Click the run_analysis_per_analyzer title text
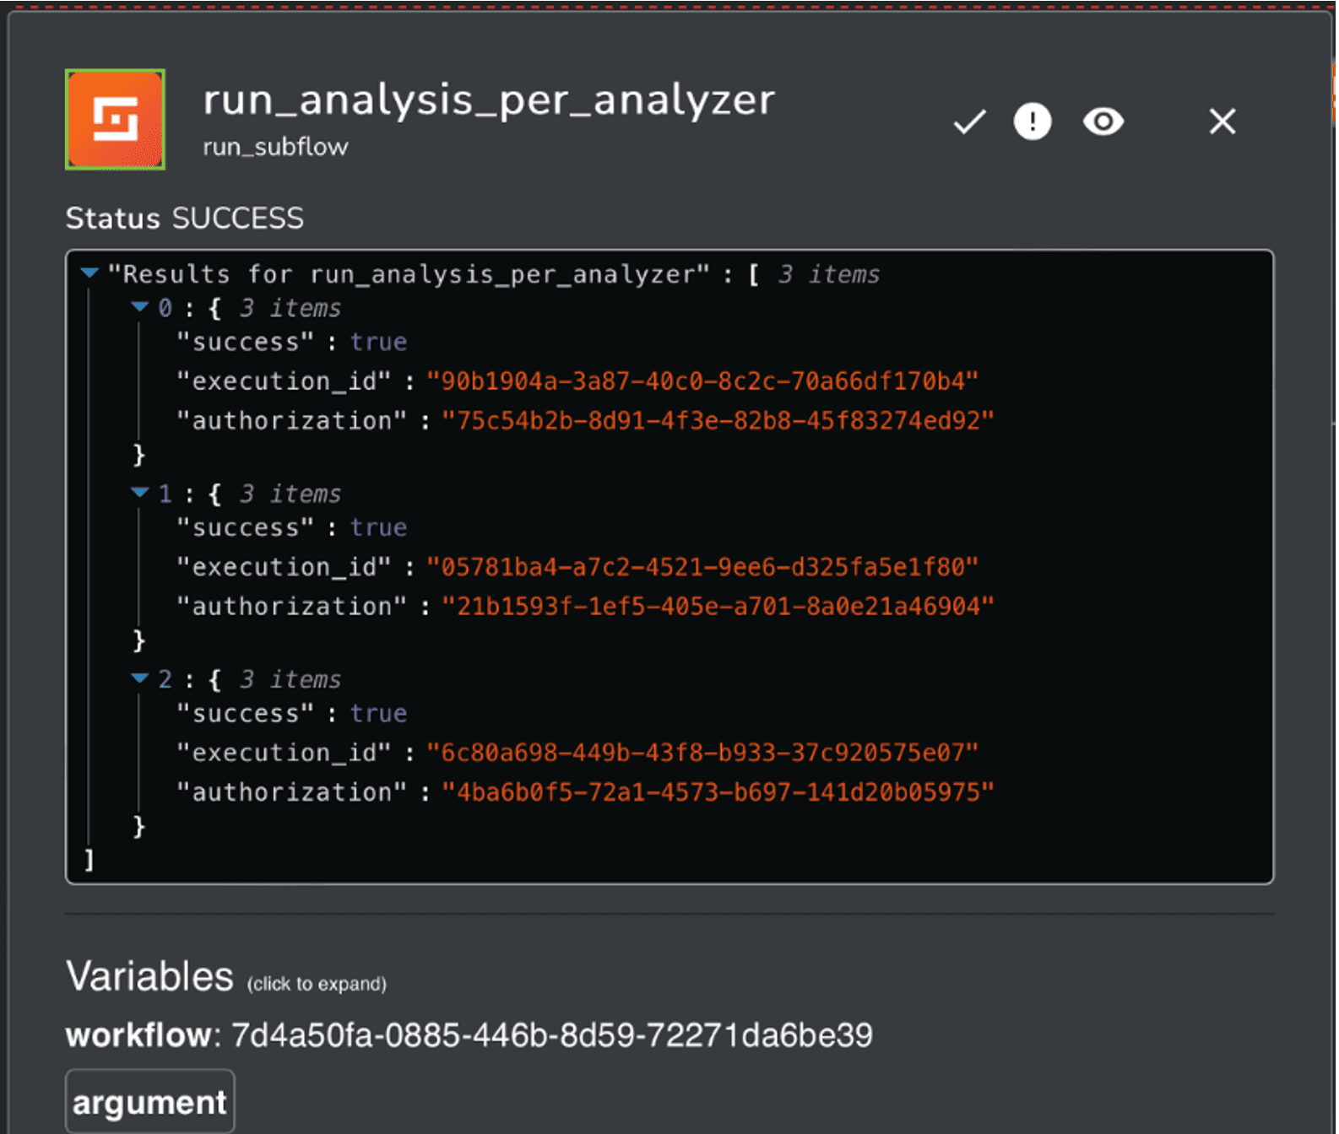 (488, 100)
